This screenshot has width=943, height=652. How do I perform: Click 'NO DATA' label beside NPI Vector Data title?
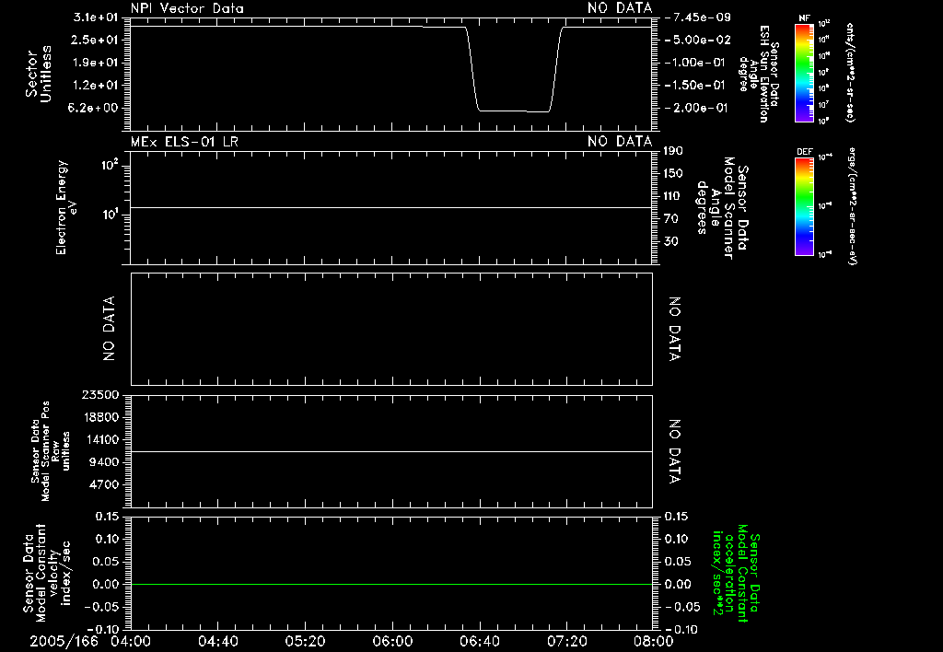click(620, 8)
